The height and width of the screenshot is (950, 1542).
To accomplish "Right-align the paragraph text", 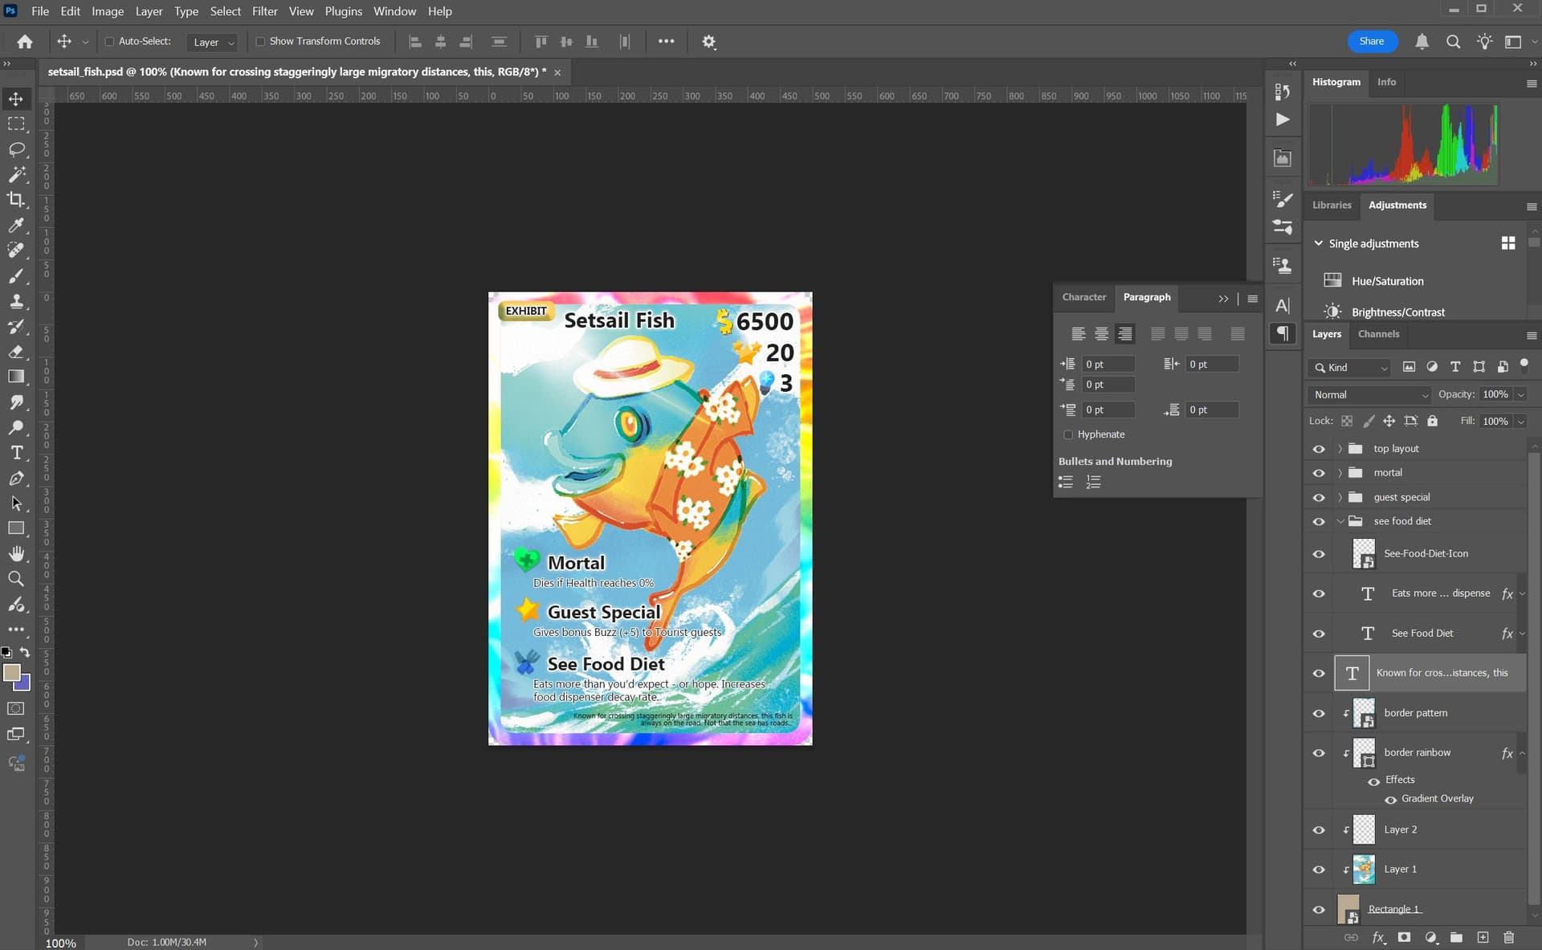I will (x=1125, y=333).
